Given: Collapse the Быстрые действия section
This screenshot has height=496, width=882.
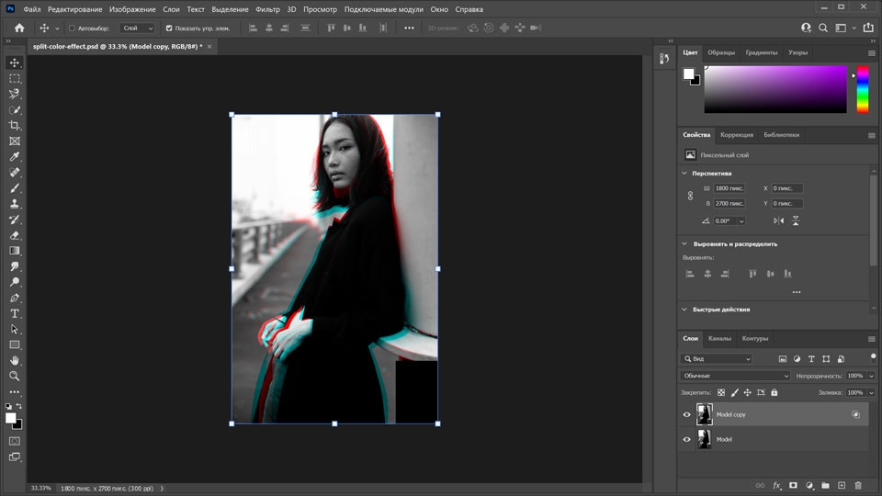Looking at the screenshot, I should (x=684, y=310).
